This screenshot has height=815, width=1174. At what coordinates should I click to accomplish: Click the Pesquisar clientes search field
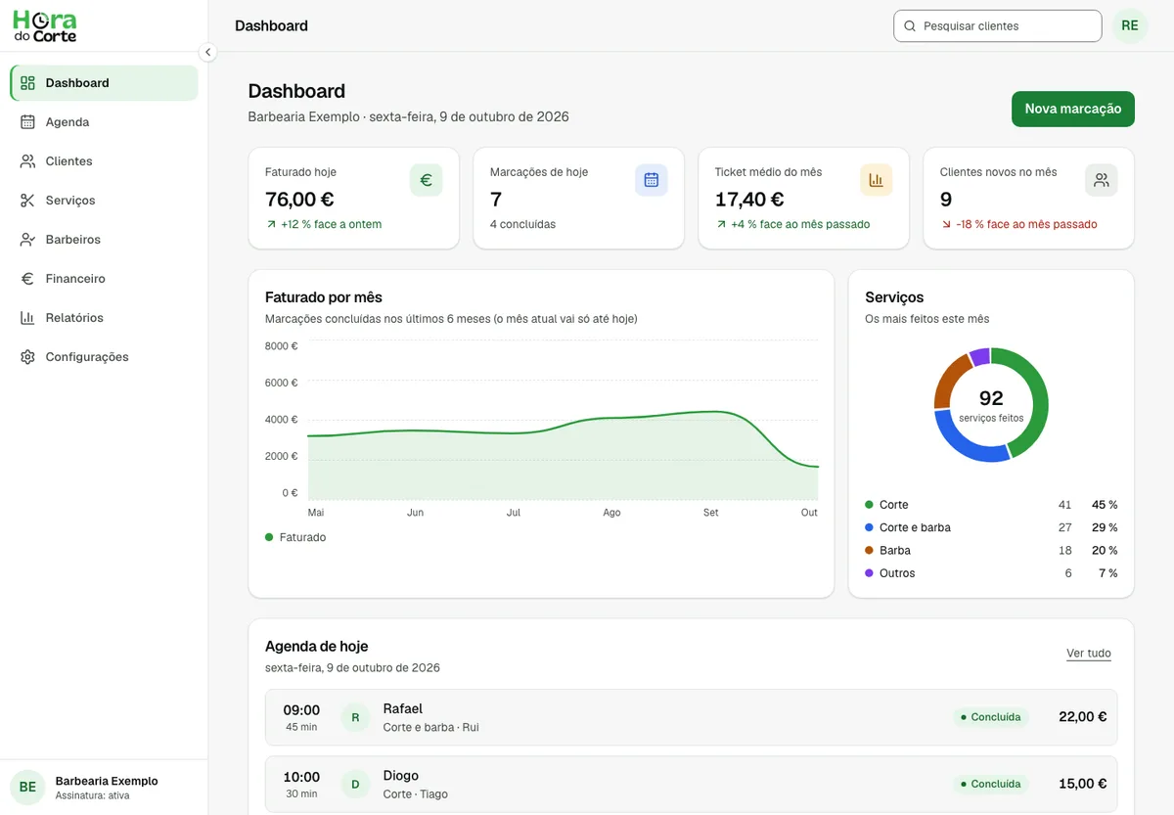(998, 26)
